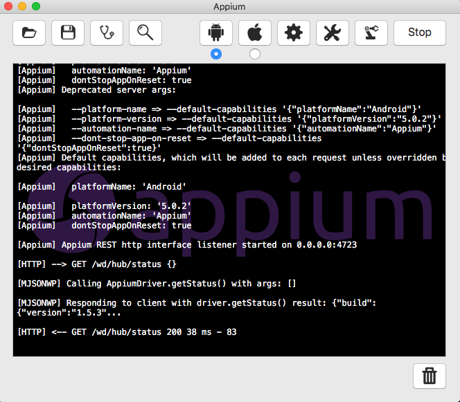Click the '{"version":"1.5.3"...' log text
Screen dimensions: 460x402
(x=69, y=312)
